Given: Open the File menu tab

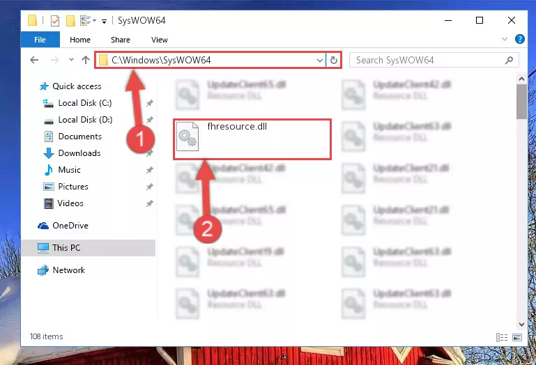Looking at the screenshot, I should pos(40,40).
